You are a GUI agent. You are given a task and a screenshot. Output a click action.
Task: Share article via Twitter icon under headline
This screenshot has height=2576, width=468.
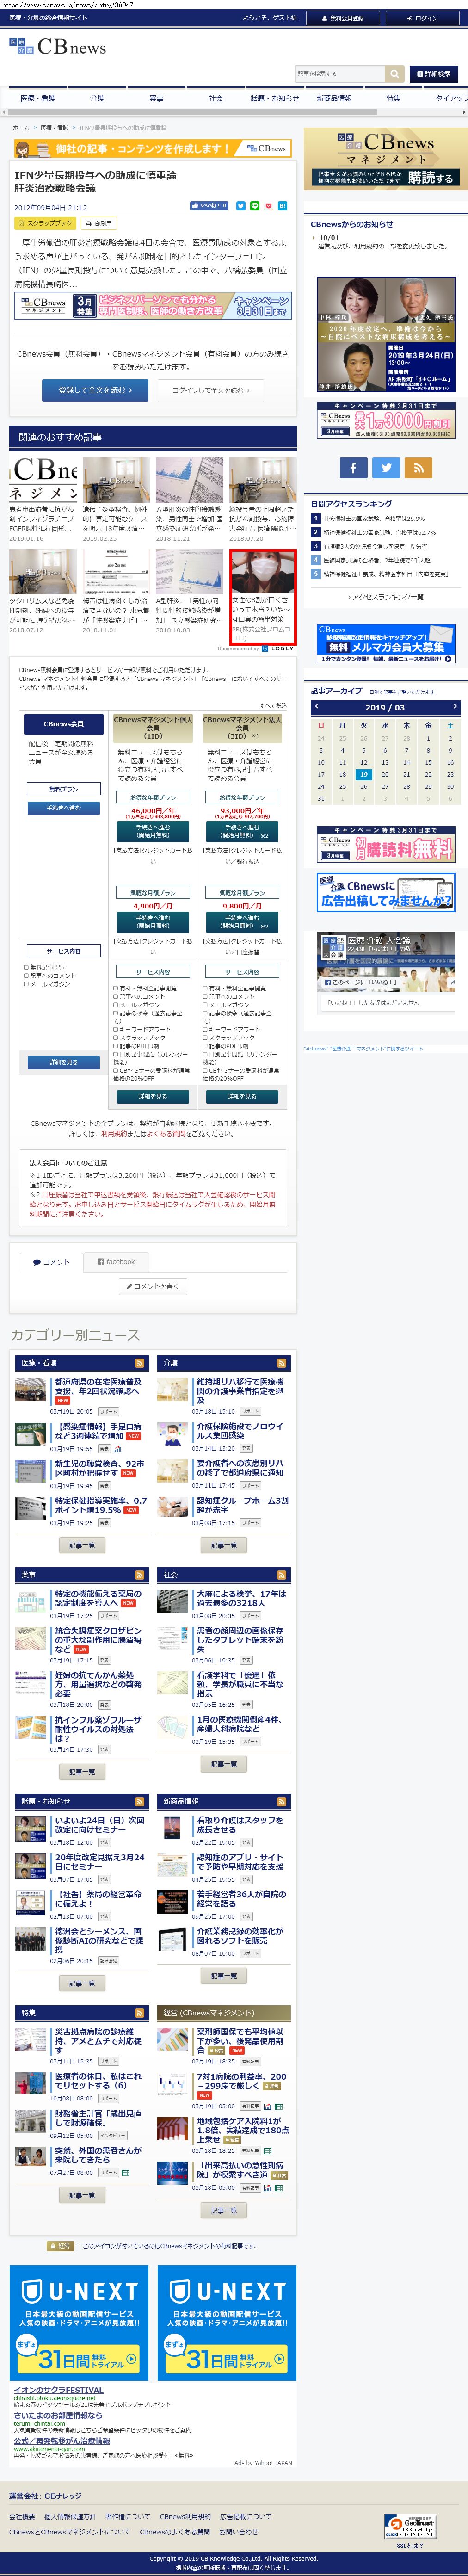click(240, 206)
